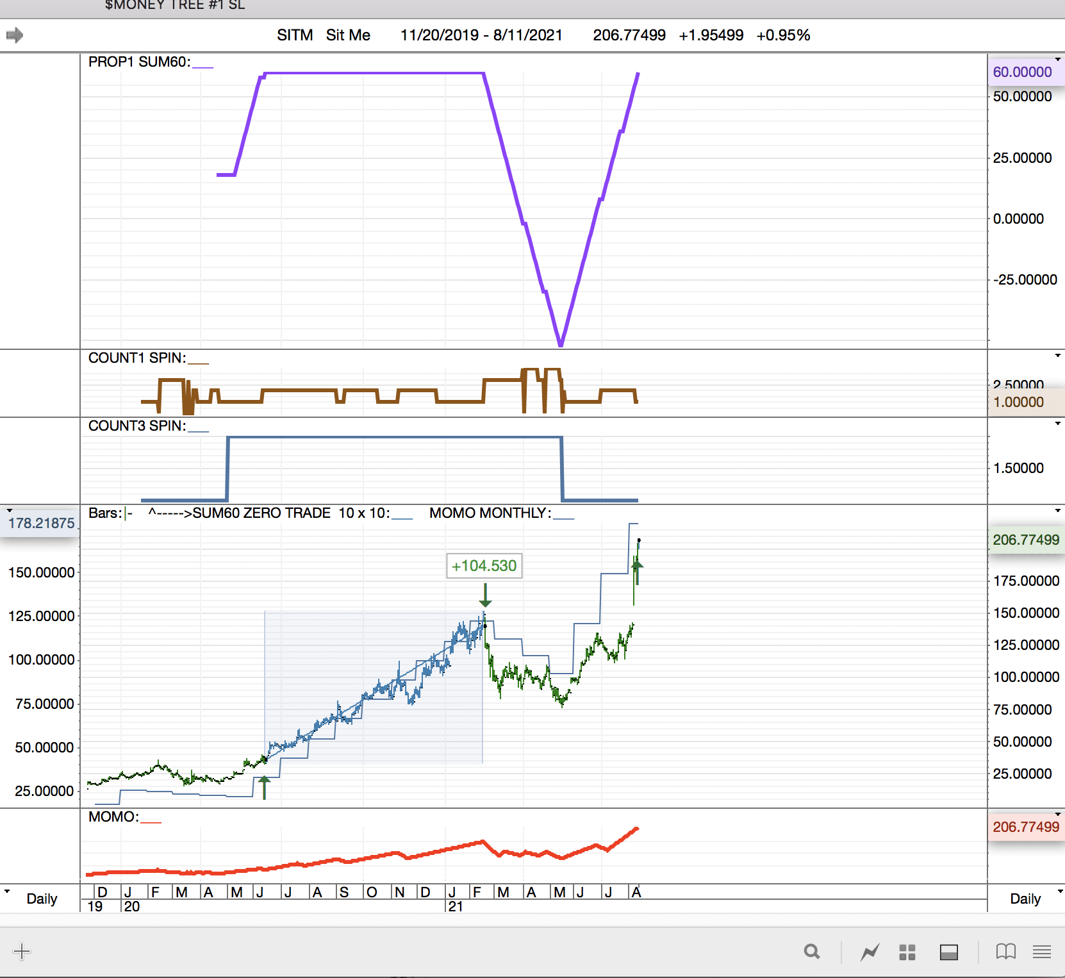1065x978 pixels.
Task: Click the gray arrow icon beside the title
Action: click(x=15, y=35)
